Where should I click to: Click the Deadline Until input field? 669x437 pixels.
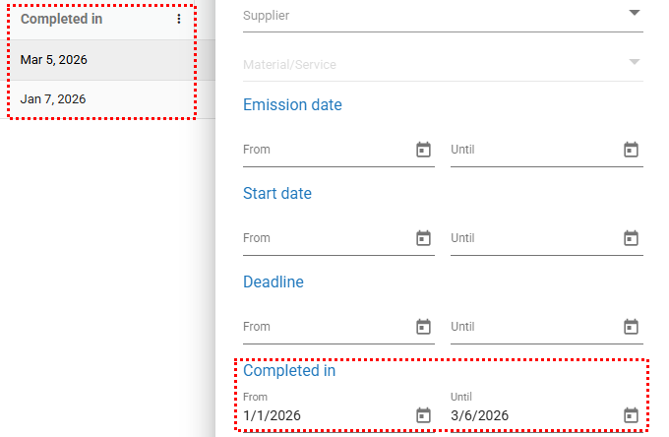pos(531,327)
